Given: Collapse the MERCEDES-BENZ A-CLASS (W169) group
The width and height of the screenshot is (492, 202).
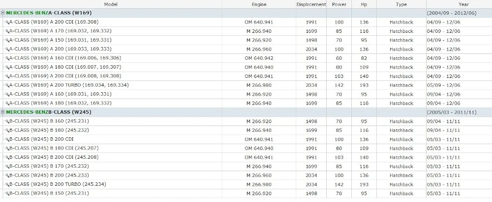Looking at the screenshot, I should click(3, 13).
